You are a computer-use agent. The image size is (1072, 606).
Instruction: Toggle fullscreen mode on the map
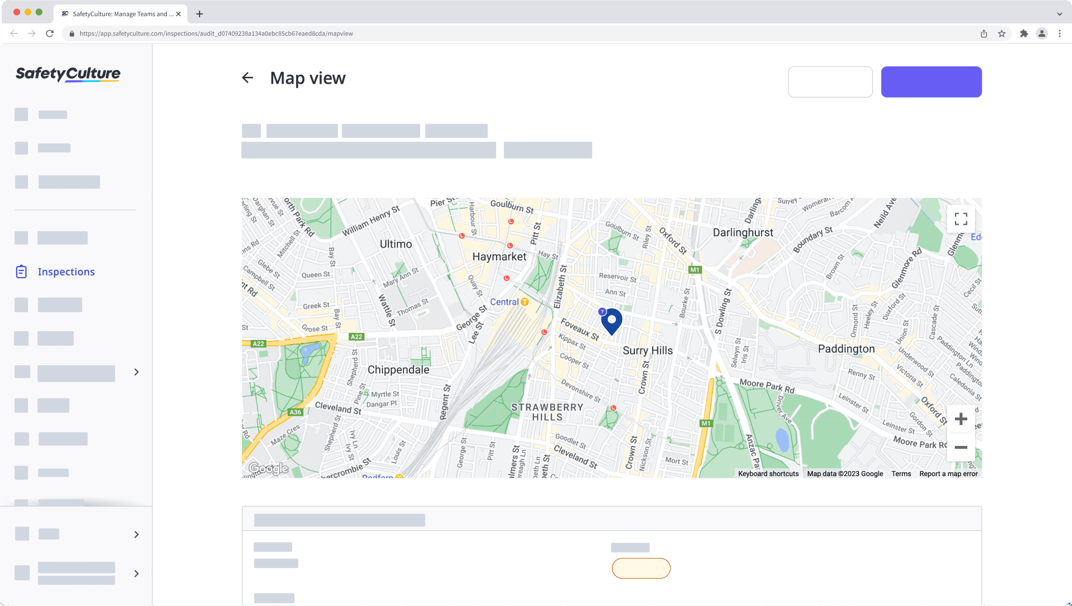point(961,219)
